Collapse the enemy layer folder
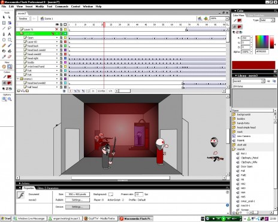Screen dimensions: 278x222 (x=18, y=79)
